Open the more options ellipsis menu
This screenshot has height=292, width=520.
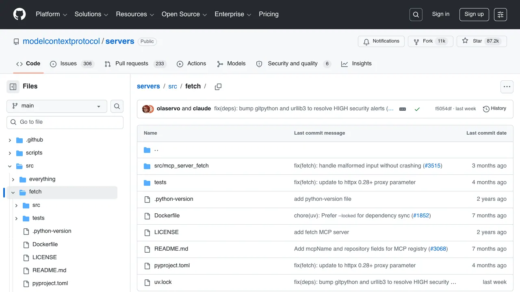(507, 86)
